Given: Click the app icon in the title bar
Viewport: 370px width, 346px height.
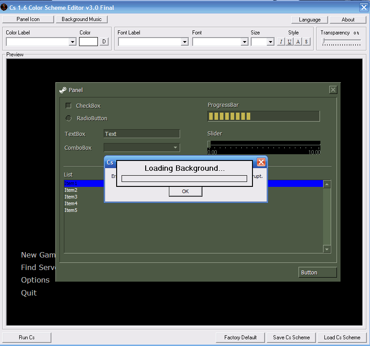Looking at the screenshot, I should coord(4,7).
